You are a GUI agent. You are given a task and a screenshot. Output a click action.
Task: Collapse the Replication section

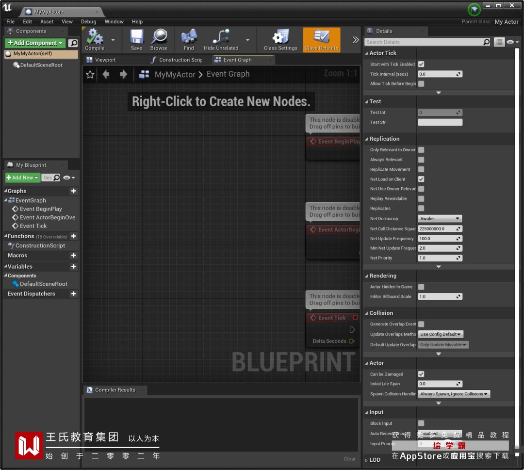click(367, 139)
